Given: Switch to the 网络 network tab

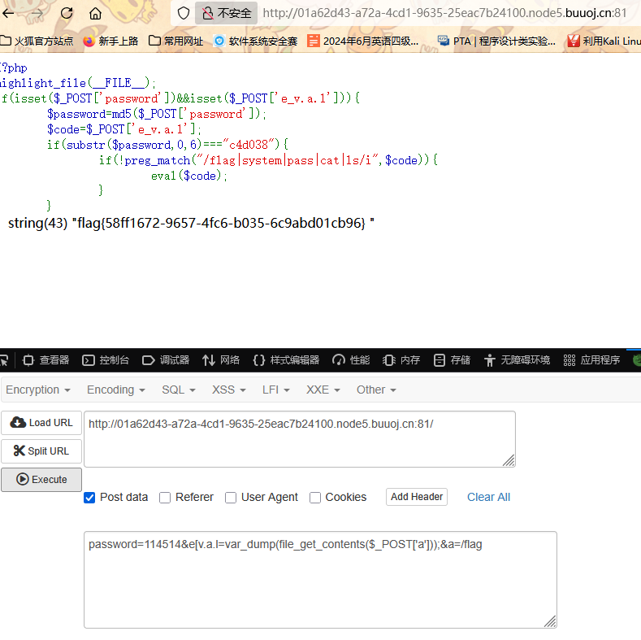Looking at the screenshot, I should pyautogui.click(x=221, y=359).
